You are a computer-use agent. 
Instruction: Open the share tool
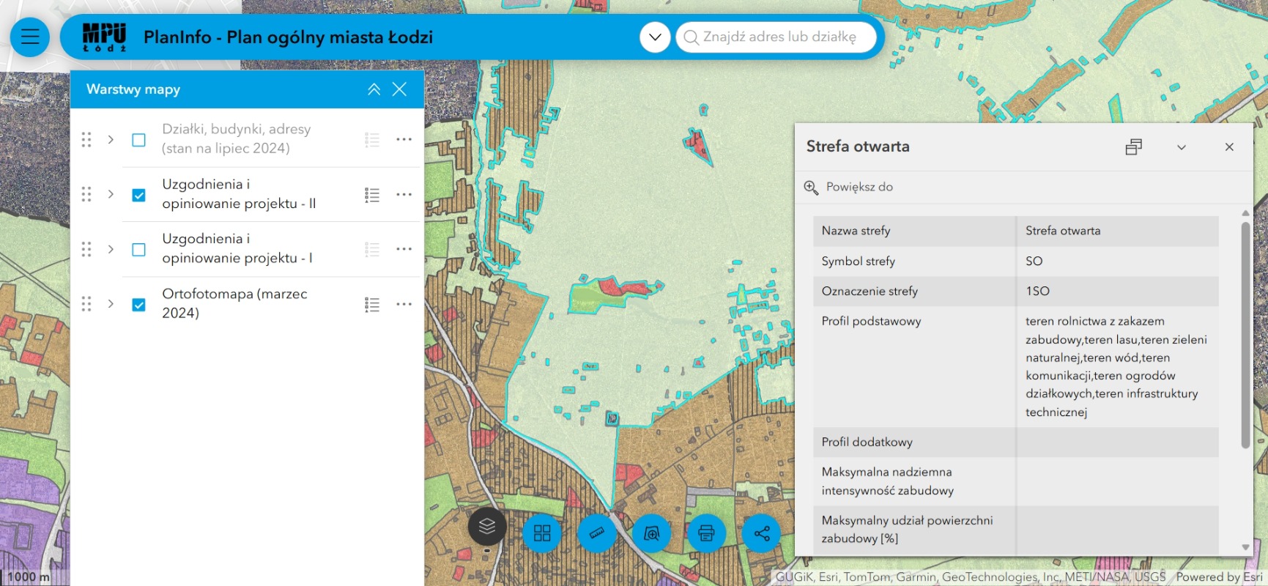click(x=762, y=533)
